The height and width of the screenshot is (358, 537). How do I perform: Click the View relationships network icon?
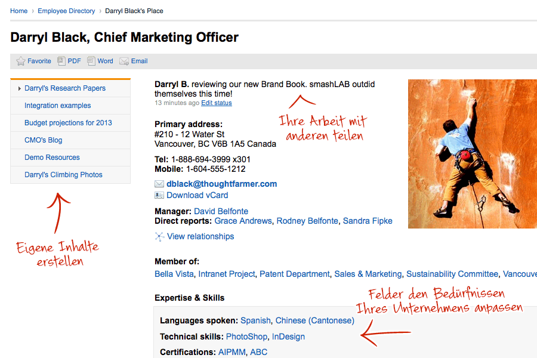[159, 237]
